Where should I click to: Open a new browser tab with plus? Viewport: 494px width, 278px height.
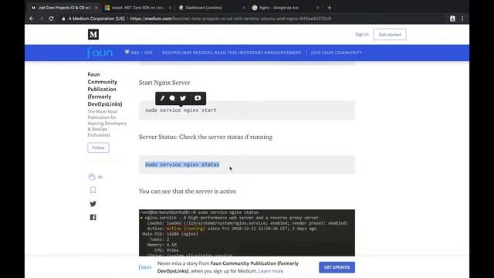tap(330, 8)
